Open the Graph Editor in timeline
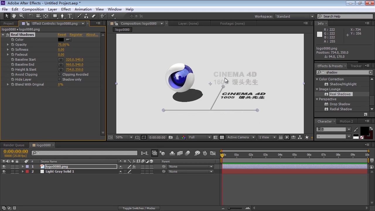The width and height of the screenshot is (375, 211). [213, 153]
